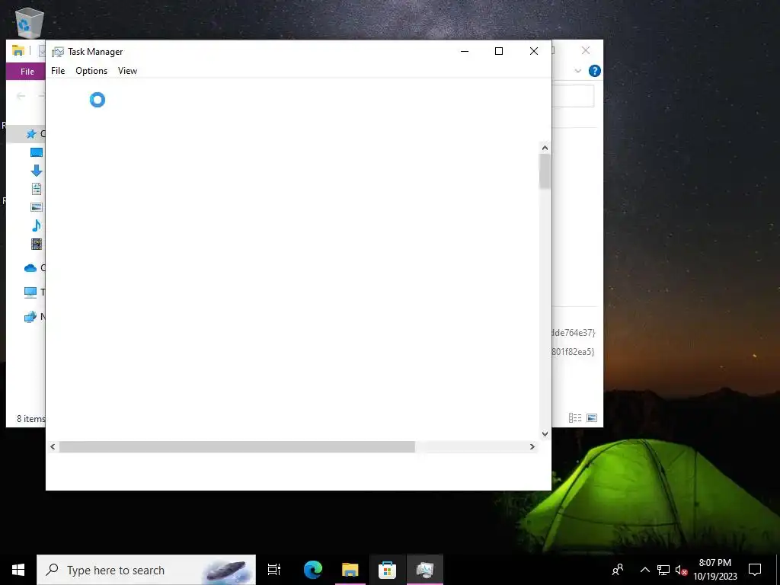This screenshot has width=780, height=585.
Task: Open Videos film icon in File Explorer sidebar
Action: pos(37,245)
